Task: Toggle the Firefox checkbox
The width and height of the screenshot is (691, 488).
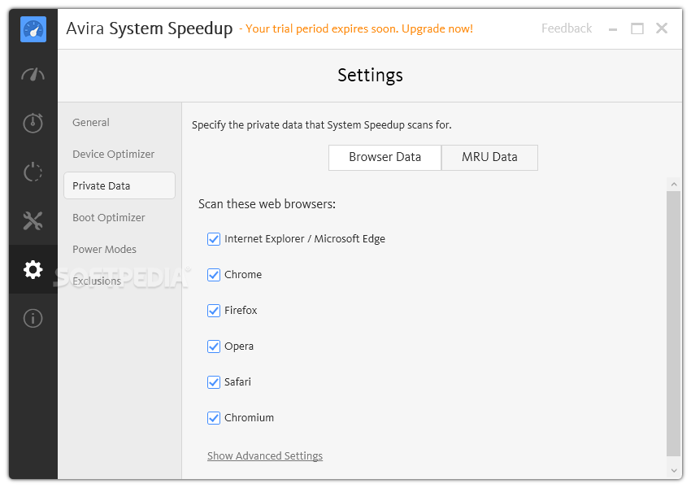Action: pos(214,311)
